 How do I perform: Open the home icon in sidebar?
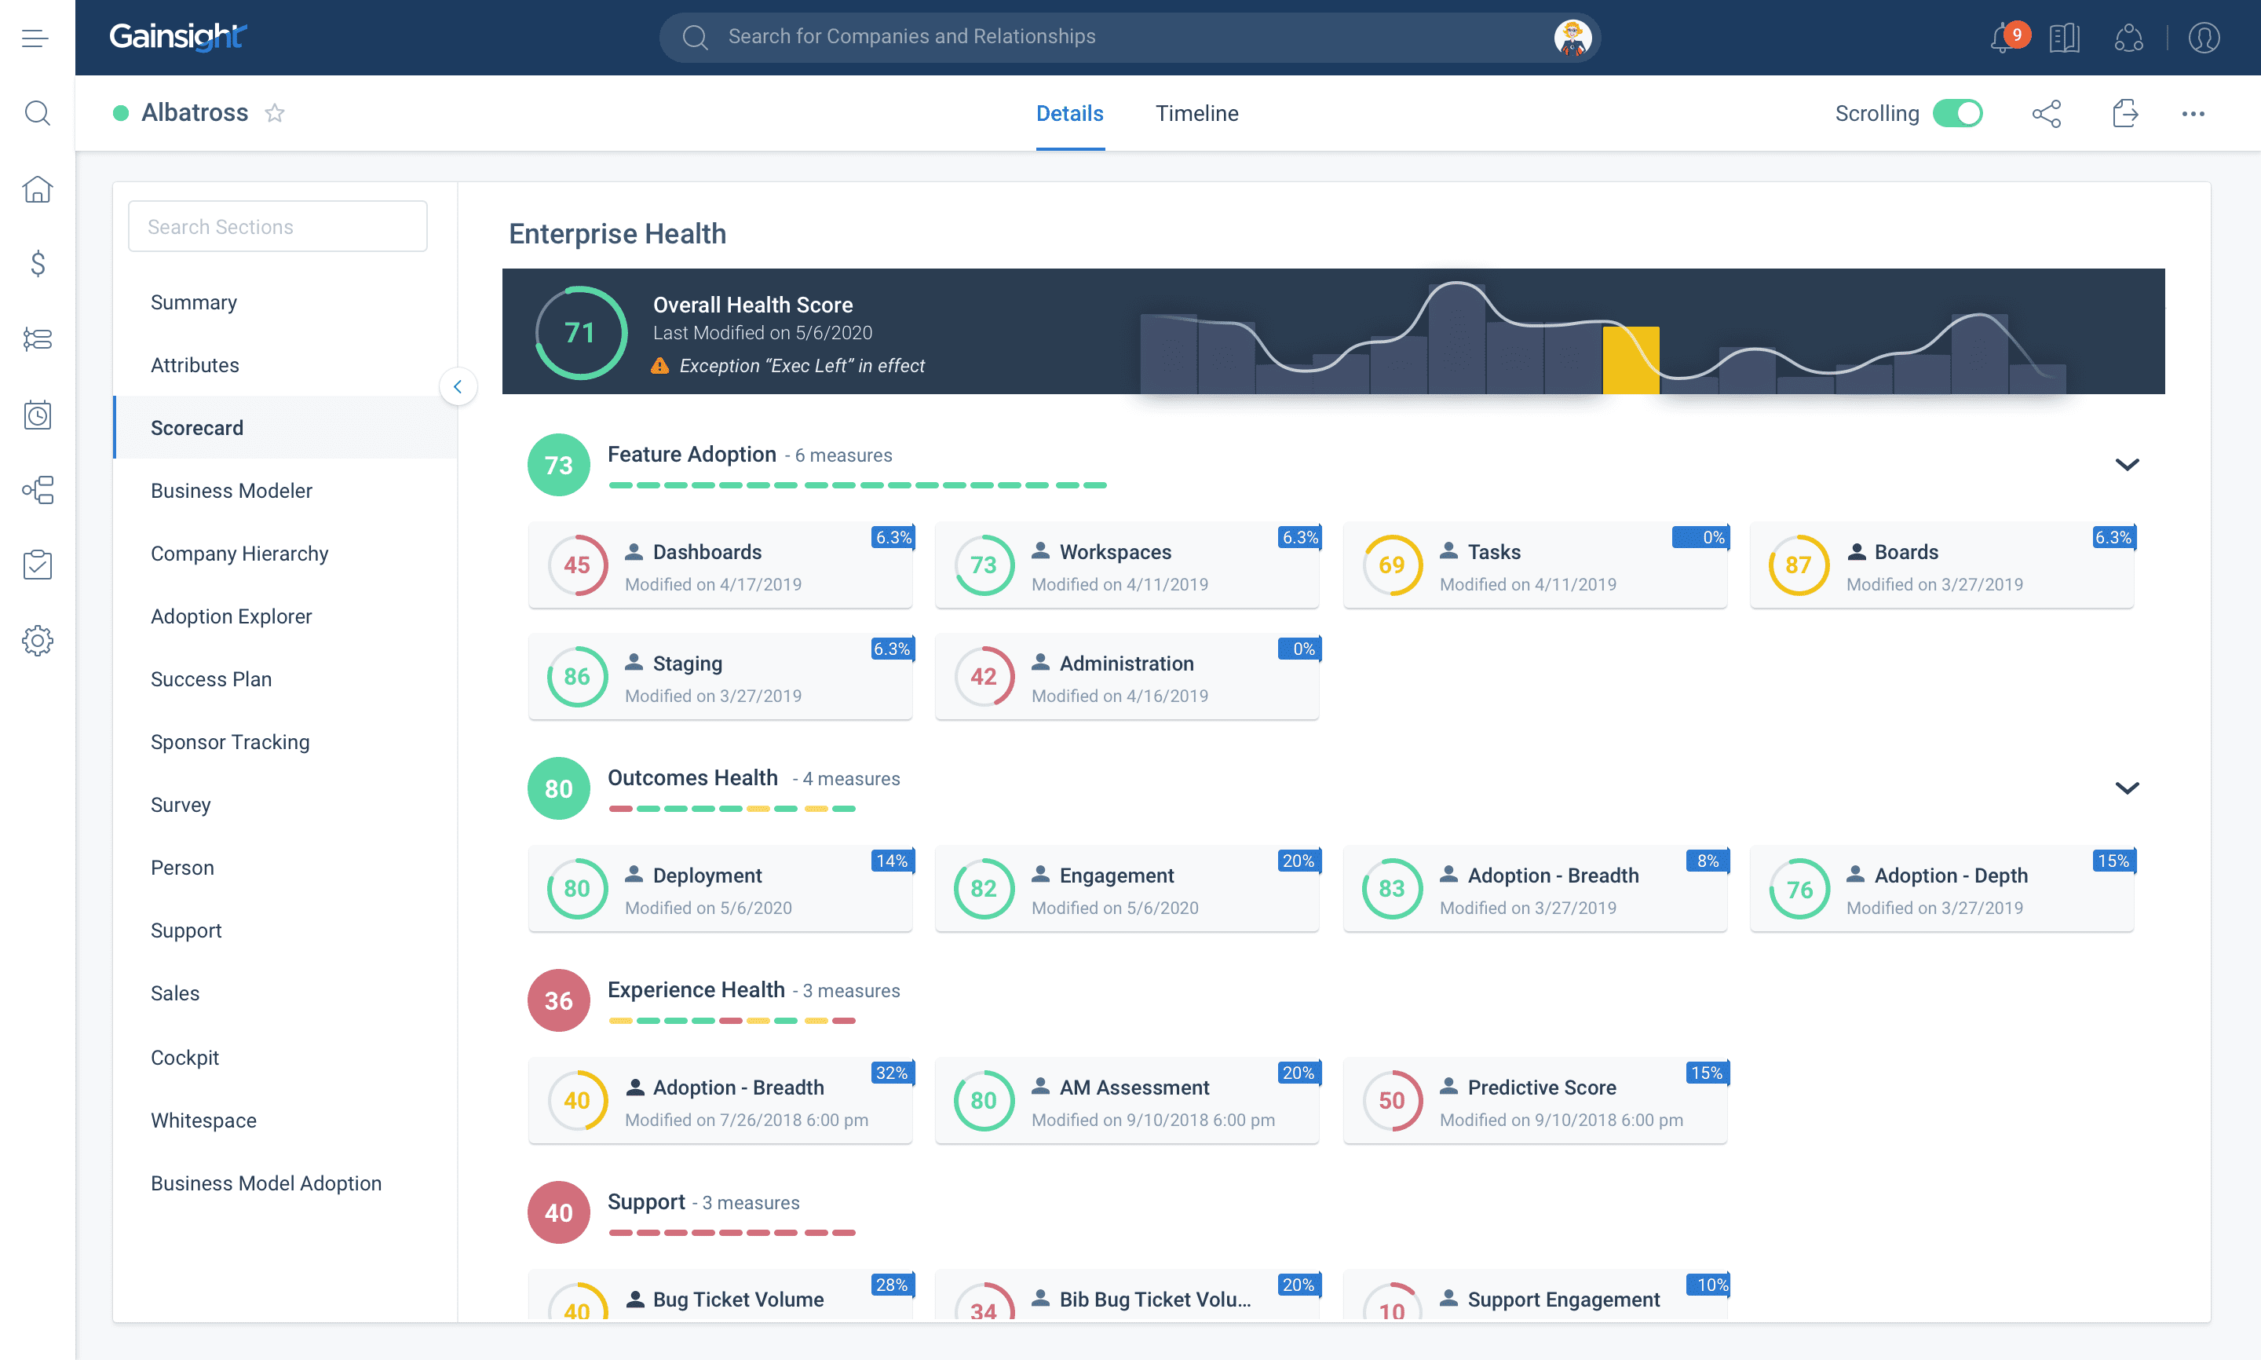(38, 188)
